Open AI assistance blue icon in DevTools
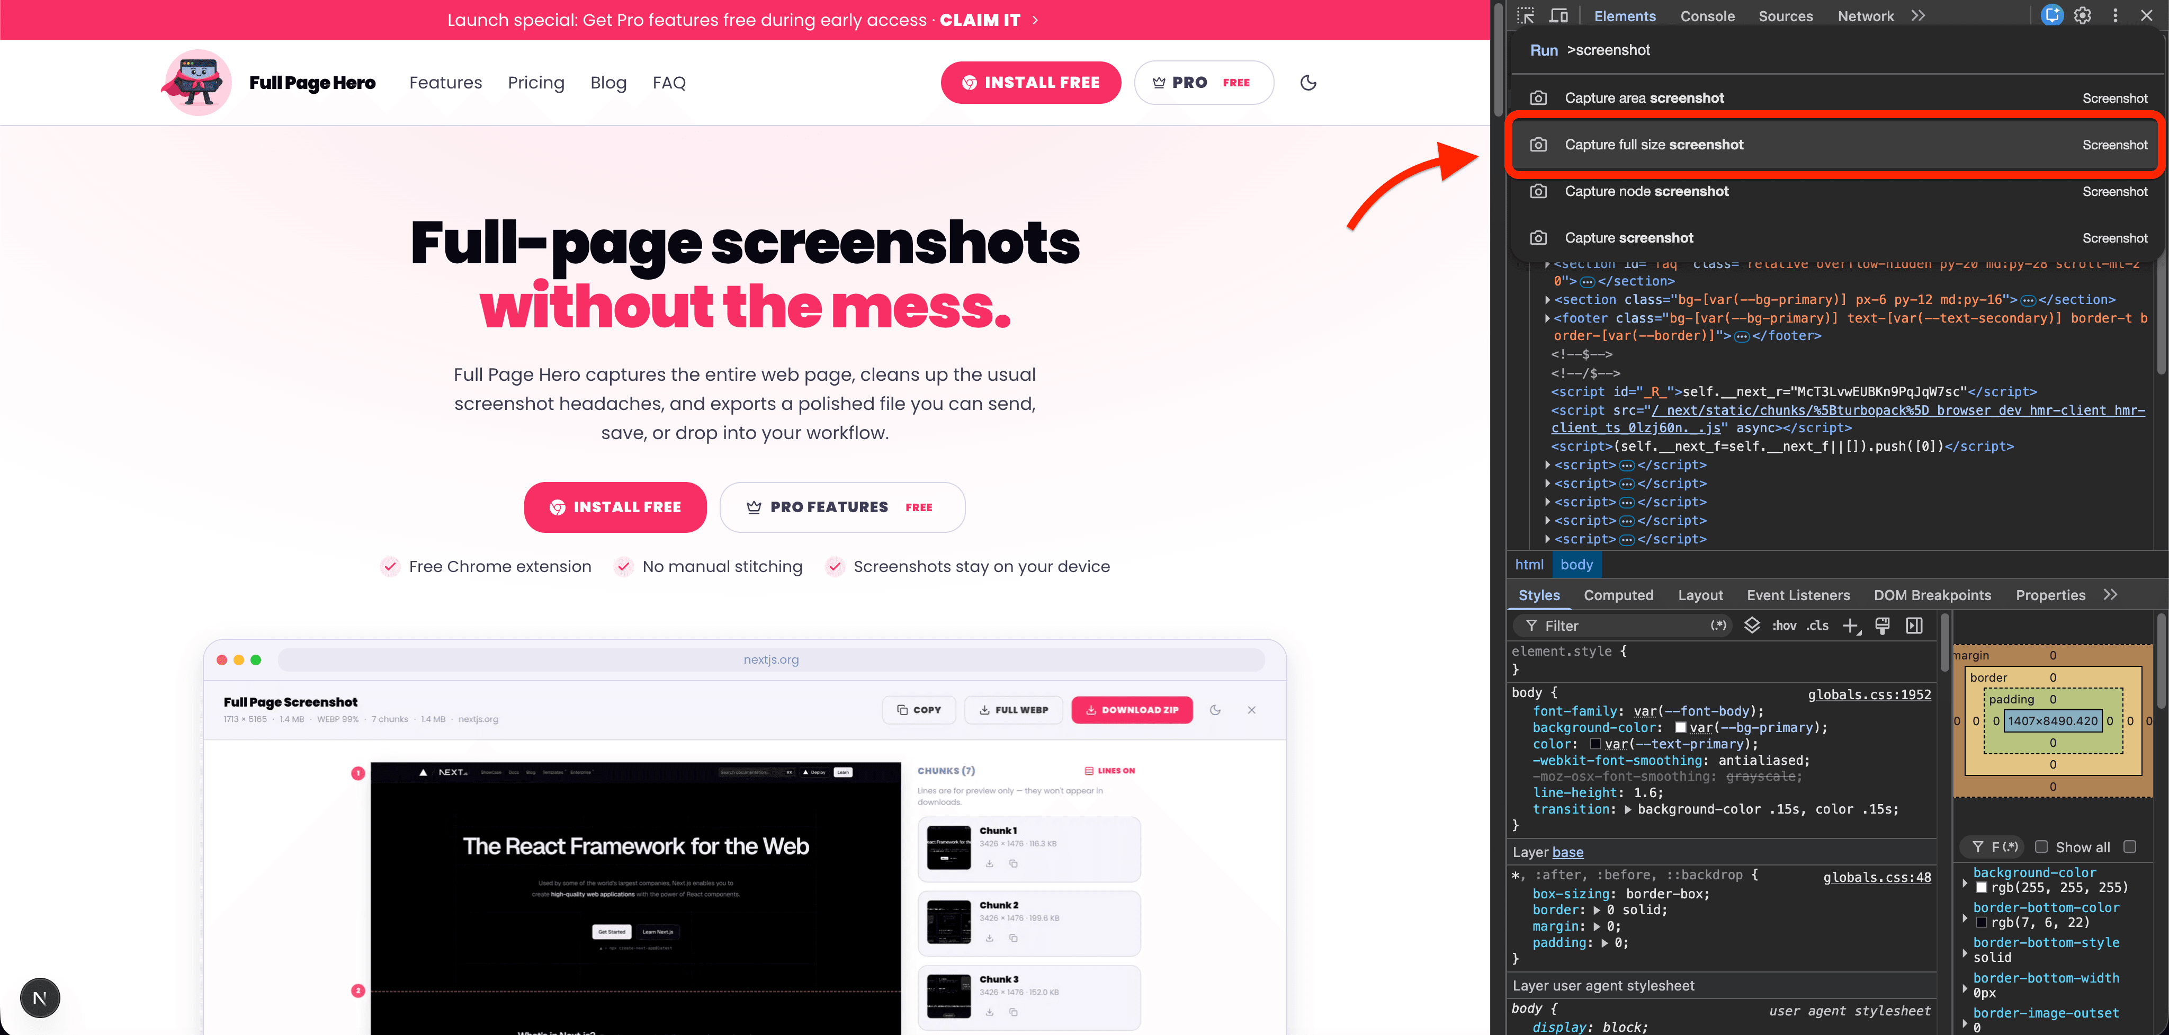2169x1035 pixels. click(2052, 15)
